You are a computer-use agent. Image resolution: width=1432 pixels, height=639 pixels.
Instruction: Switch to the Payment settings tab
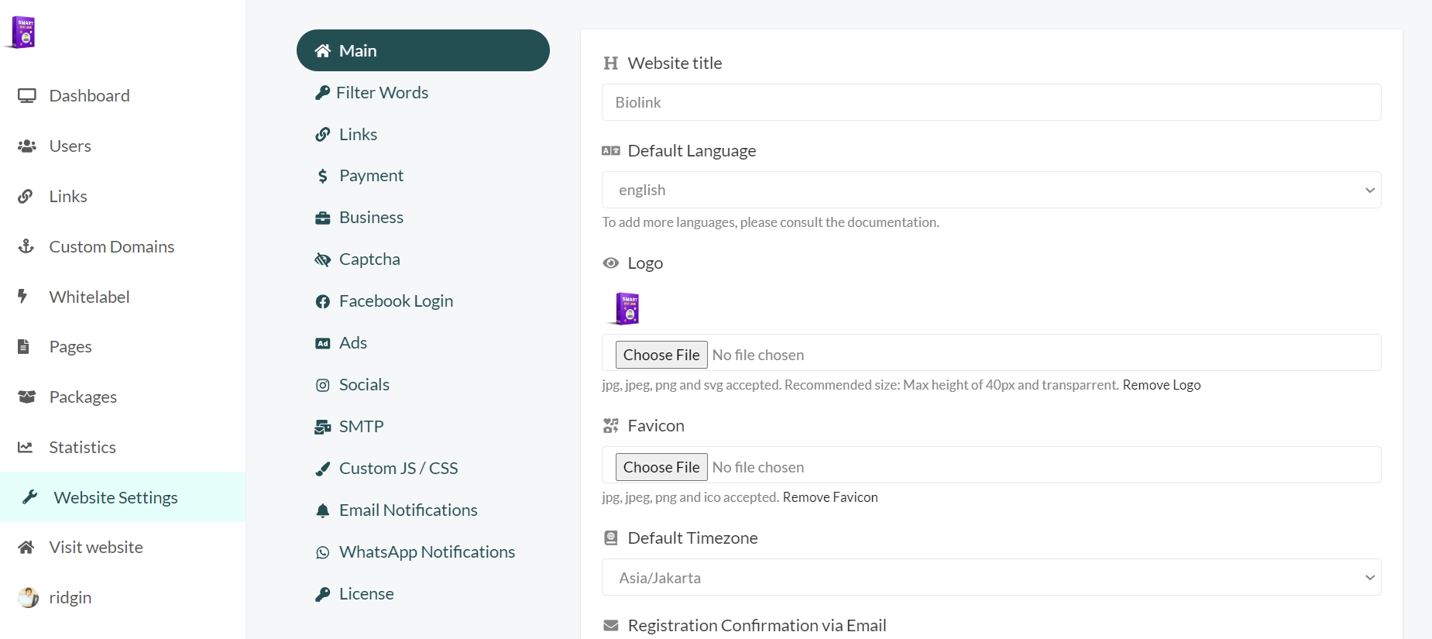(x=370, y=176)
